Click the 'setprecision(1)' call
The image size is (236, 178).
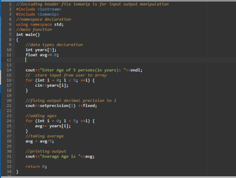[x=58, y=106]
